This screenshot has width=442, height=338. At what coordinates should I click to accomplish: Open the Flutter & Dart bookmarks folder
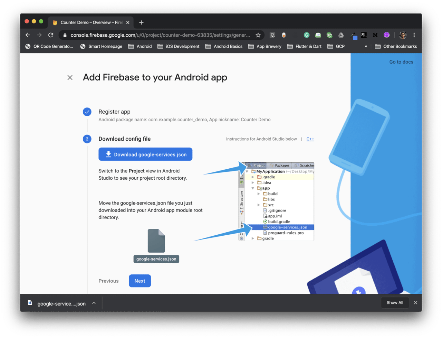[x=304, y=46]
